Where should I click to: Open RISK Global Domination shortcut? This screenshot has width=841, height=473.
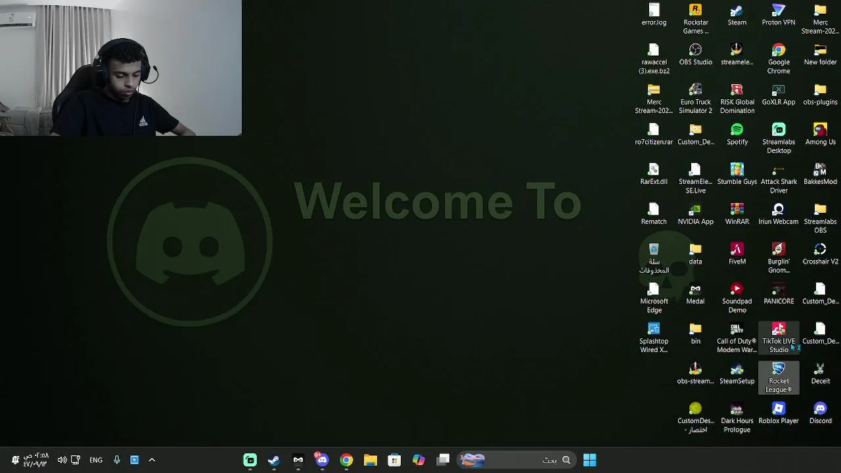click(737, 99)
